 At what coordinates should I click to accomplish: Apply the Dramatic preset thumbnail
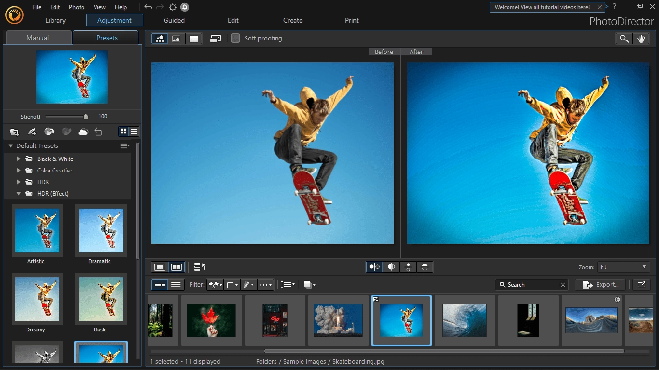tap(101, 230)
